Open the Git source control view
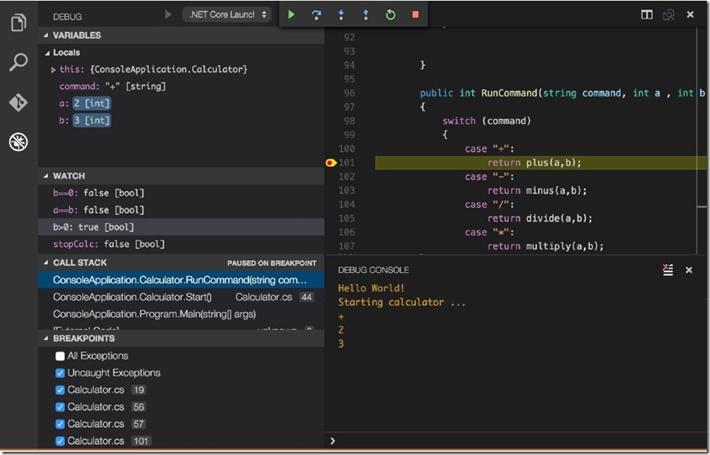Image resolution: width=710 pixels, height=455 pixels. point(18,102)
